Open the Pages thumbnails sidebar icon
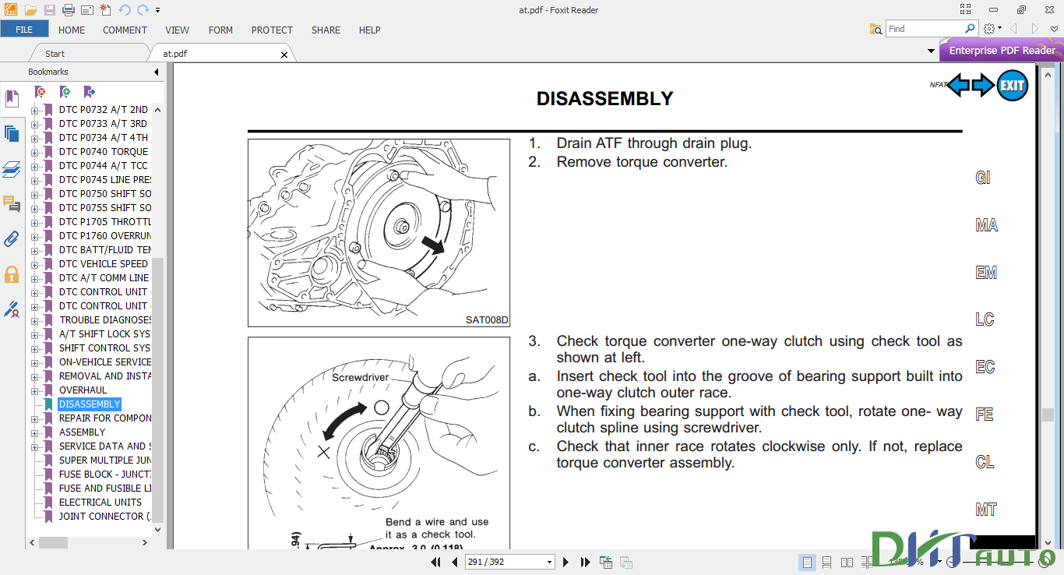 click(x=12, y=133)
